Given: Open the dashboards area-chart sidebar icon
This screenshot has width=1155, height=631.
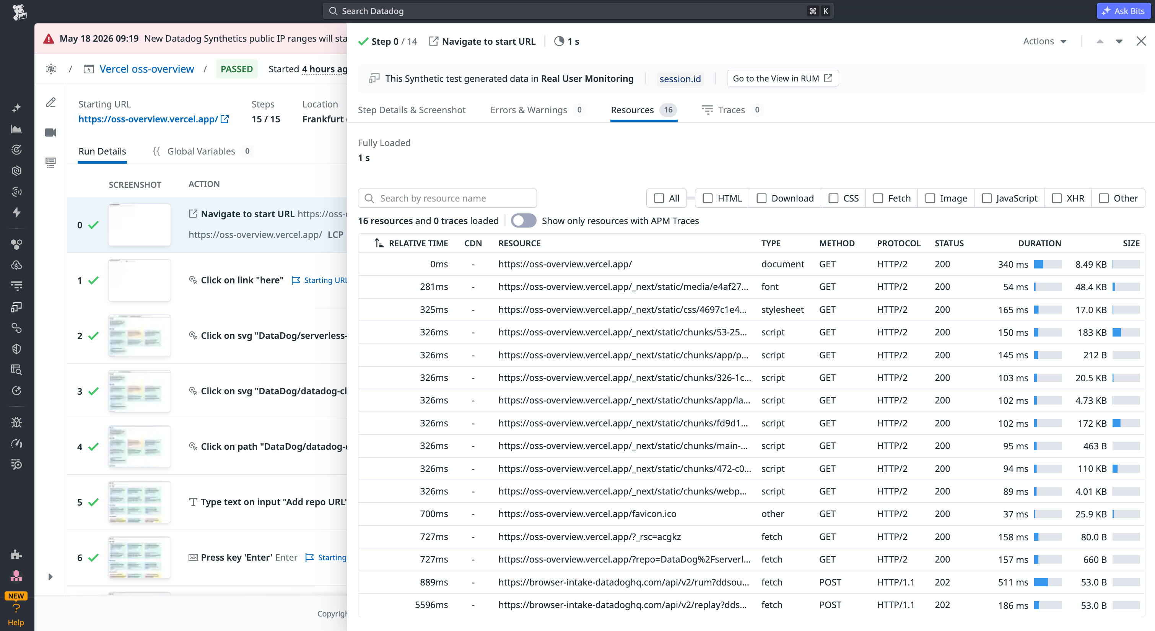Looking at the screenshot, I should click(16, 129).
